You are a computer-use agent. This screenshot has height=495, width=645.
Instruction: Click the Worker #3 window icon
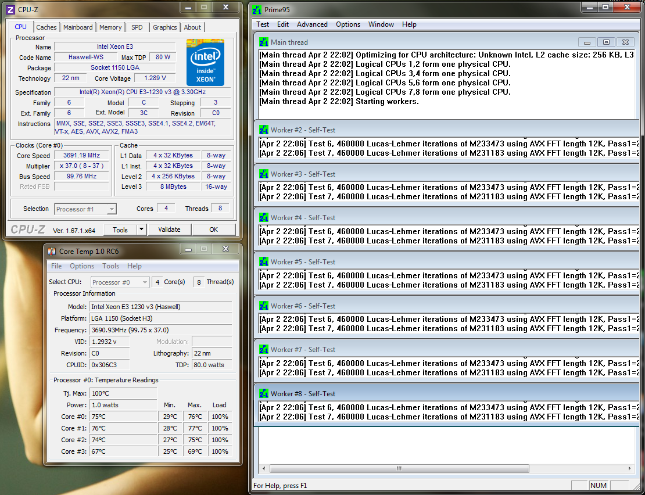[x=264, y=174]
